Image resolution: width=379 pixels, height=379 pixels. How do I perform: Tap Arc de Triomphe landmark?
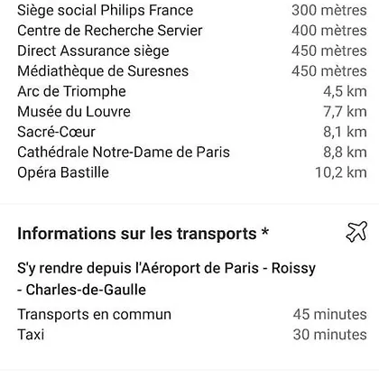click(192, 91)
